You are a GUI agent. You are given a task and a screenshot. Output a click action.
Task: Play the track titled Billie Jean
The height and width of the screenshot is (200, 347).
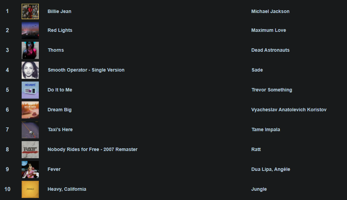tap(59, 11)
